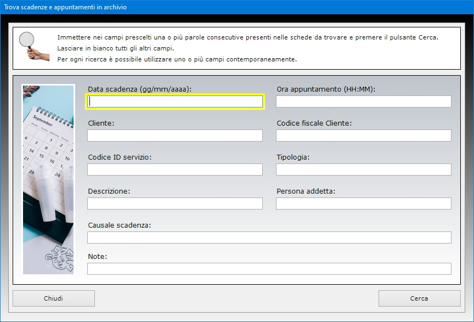Click the Causale scadenza text field
474x322 pixels.
click(269, 238)
